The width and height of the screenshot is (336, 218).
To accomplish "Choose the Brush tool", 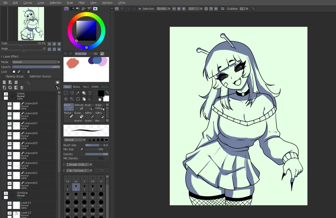I will click(89, 107).
